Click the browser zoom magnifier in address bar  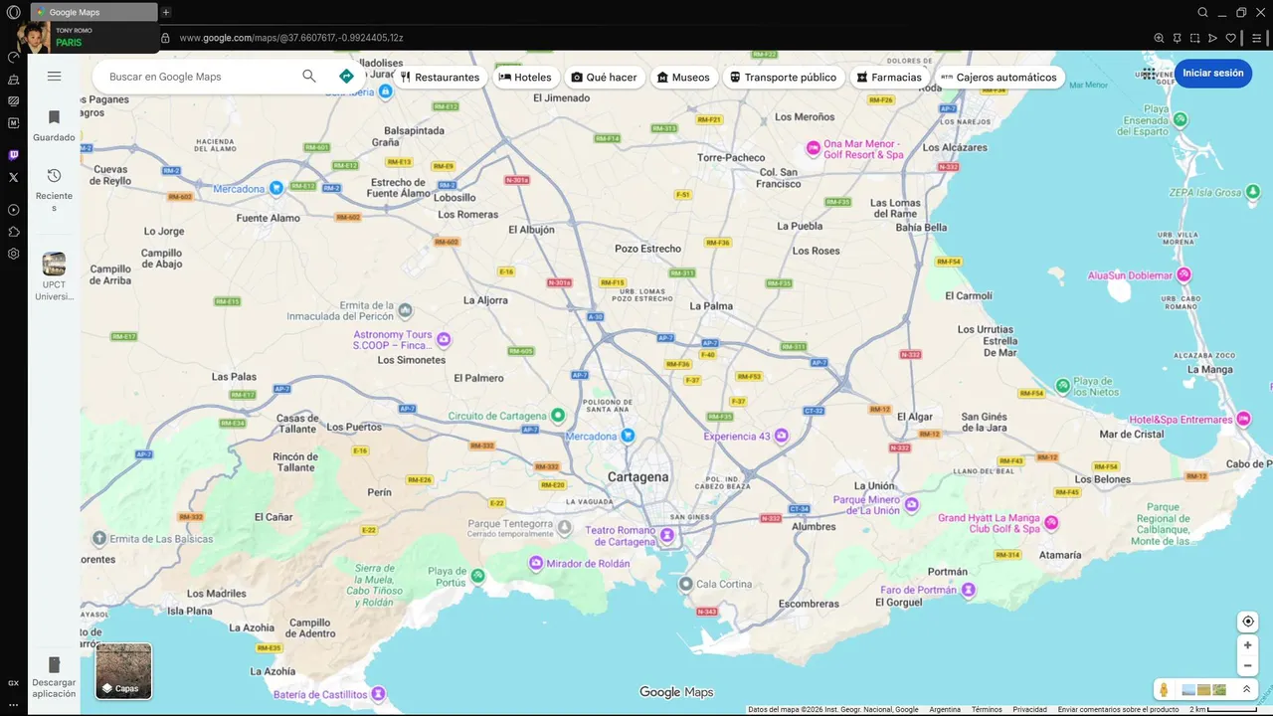(x=1159, y=38)
